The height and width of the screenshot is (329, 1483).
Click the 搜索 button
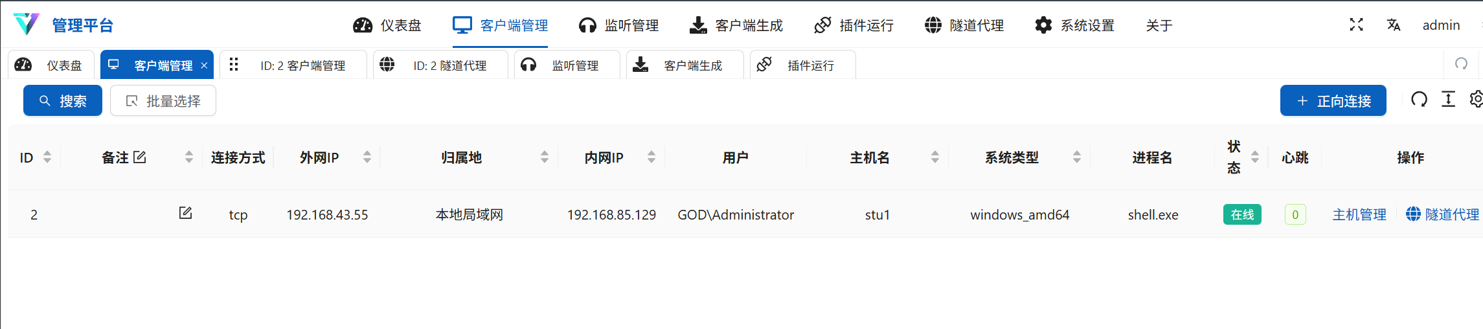(x=63, y=100)
